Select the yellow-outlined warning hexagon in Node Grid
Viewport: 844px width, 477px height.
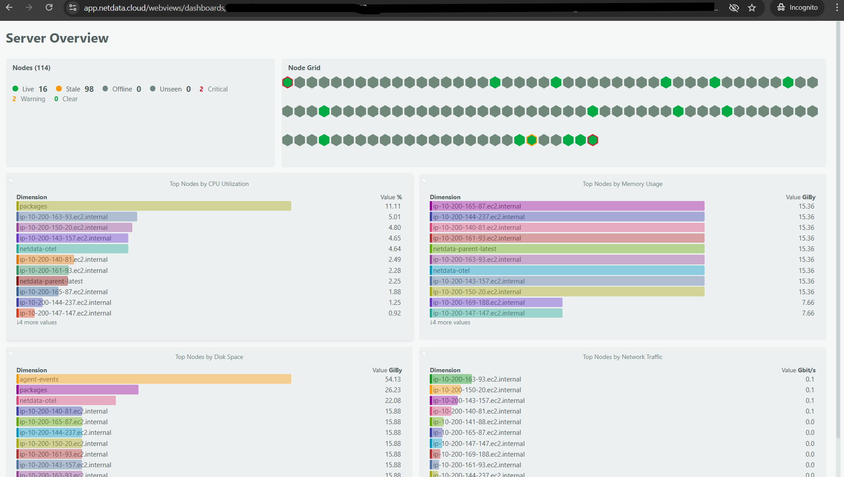pos(532,140)
